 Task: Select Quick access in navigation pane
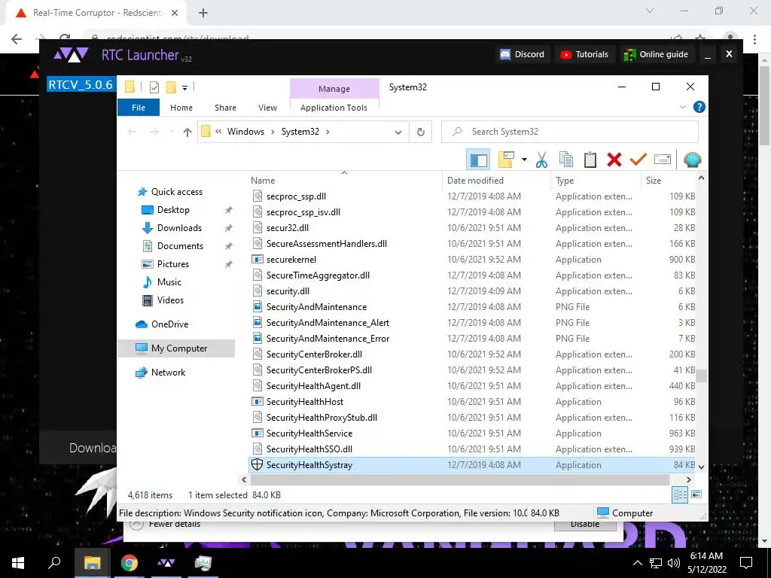coord(176,192)
